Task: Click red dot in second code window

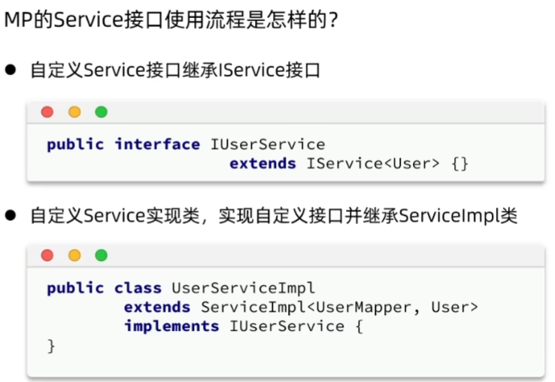Action: (47, 255)
